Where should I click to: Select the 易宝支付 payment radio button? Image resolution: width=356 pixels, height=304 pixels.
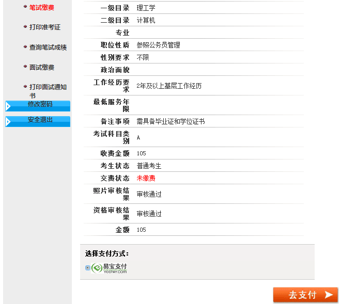click(88, 268)
